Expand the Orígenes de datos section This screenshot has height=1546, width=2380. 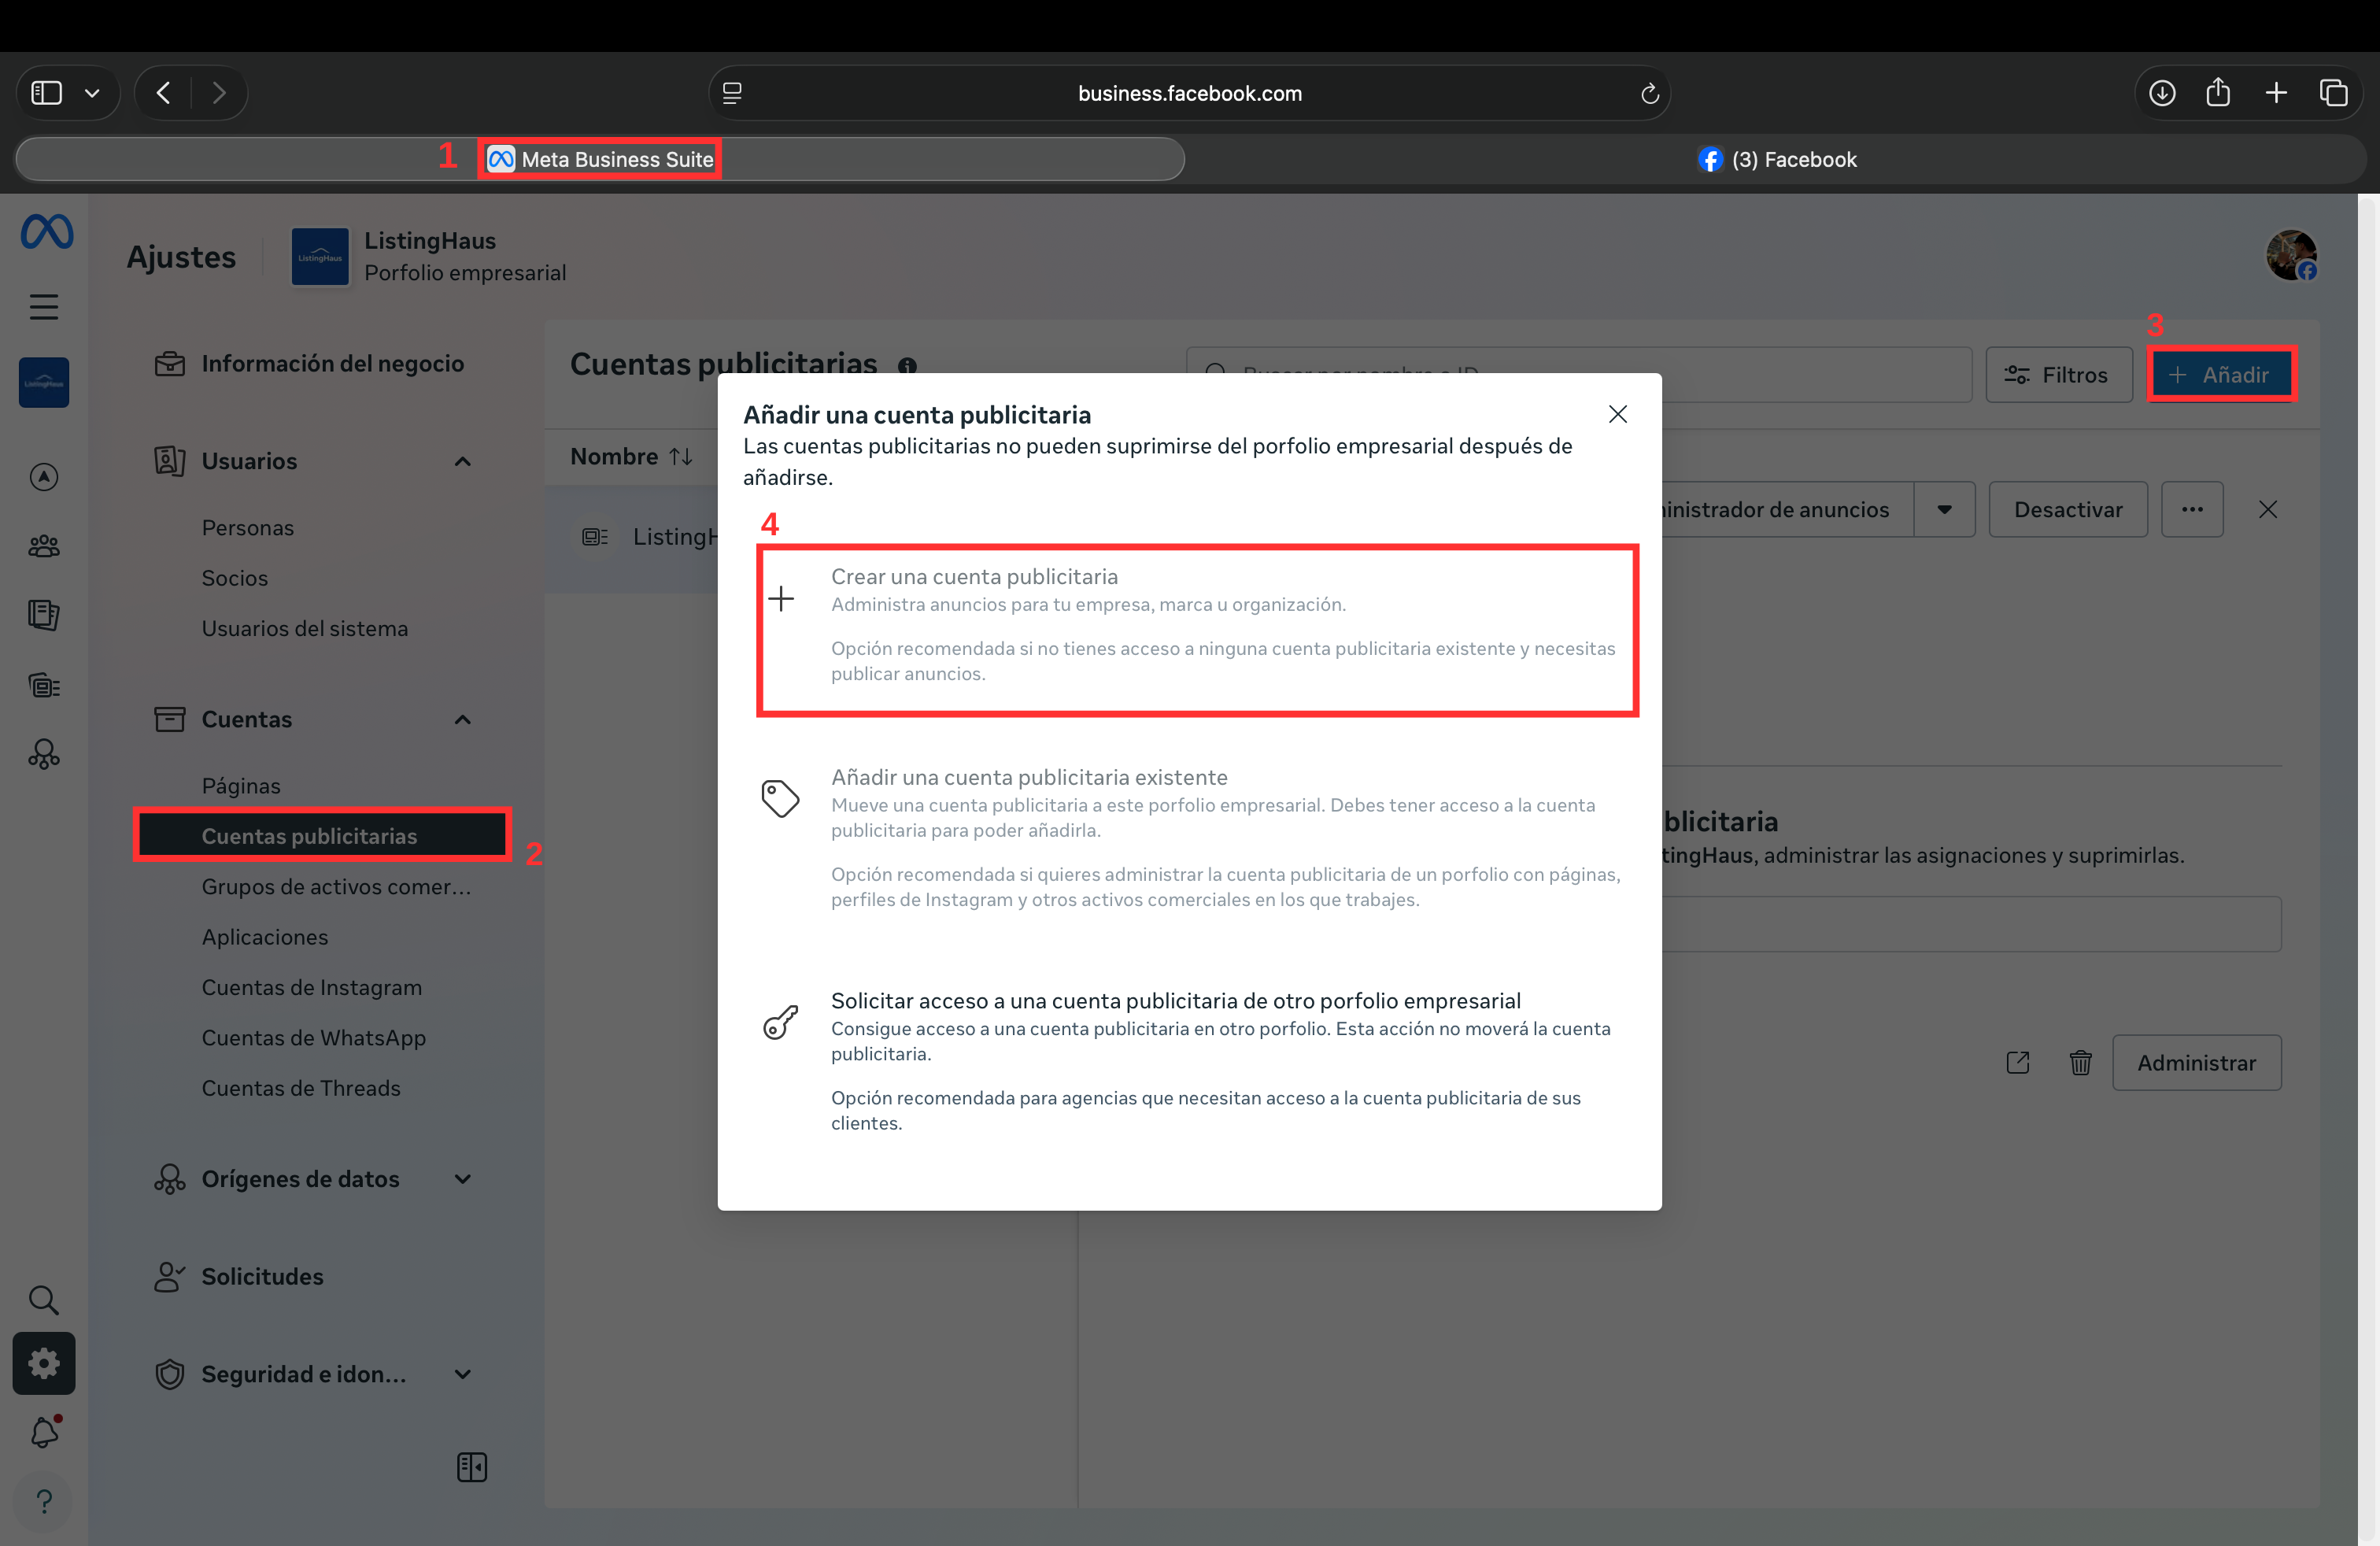(x=462, y=1179)
